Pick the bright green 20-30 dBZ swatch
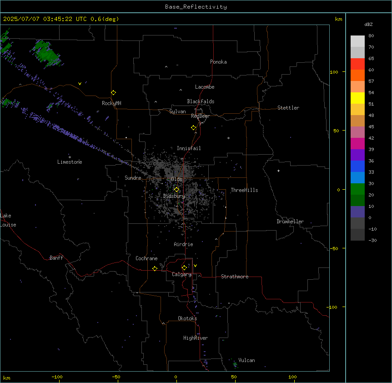 point(357,189)
